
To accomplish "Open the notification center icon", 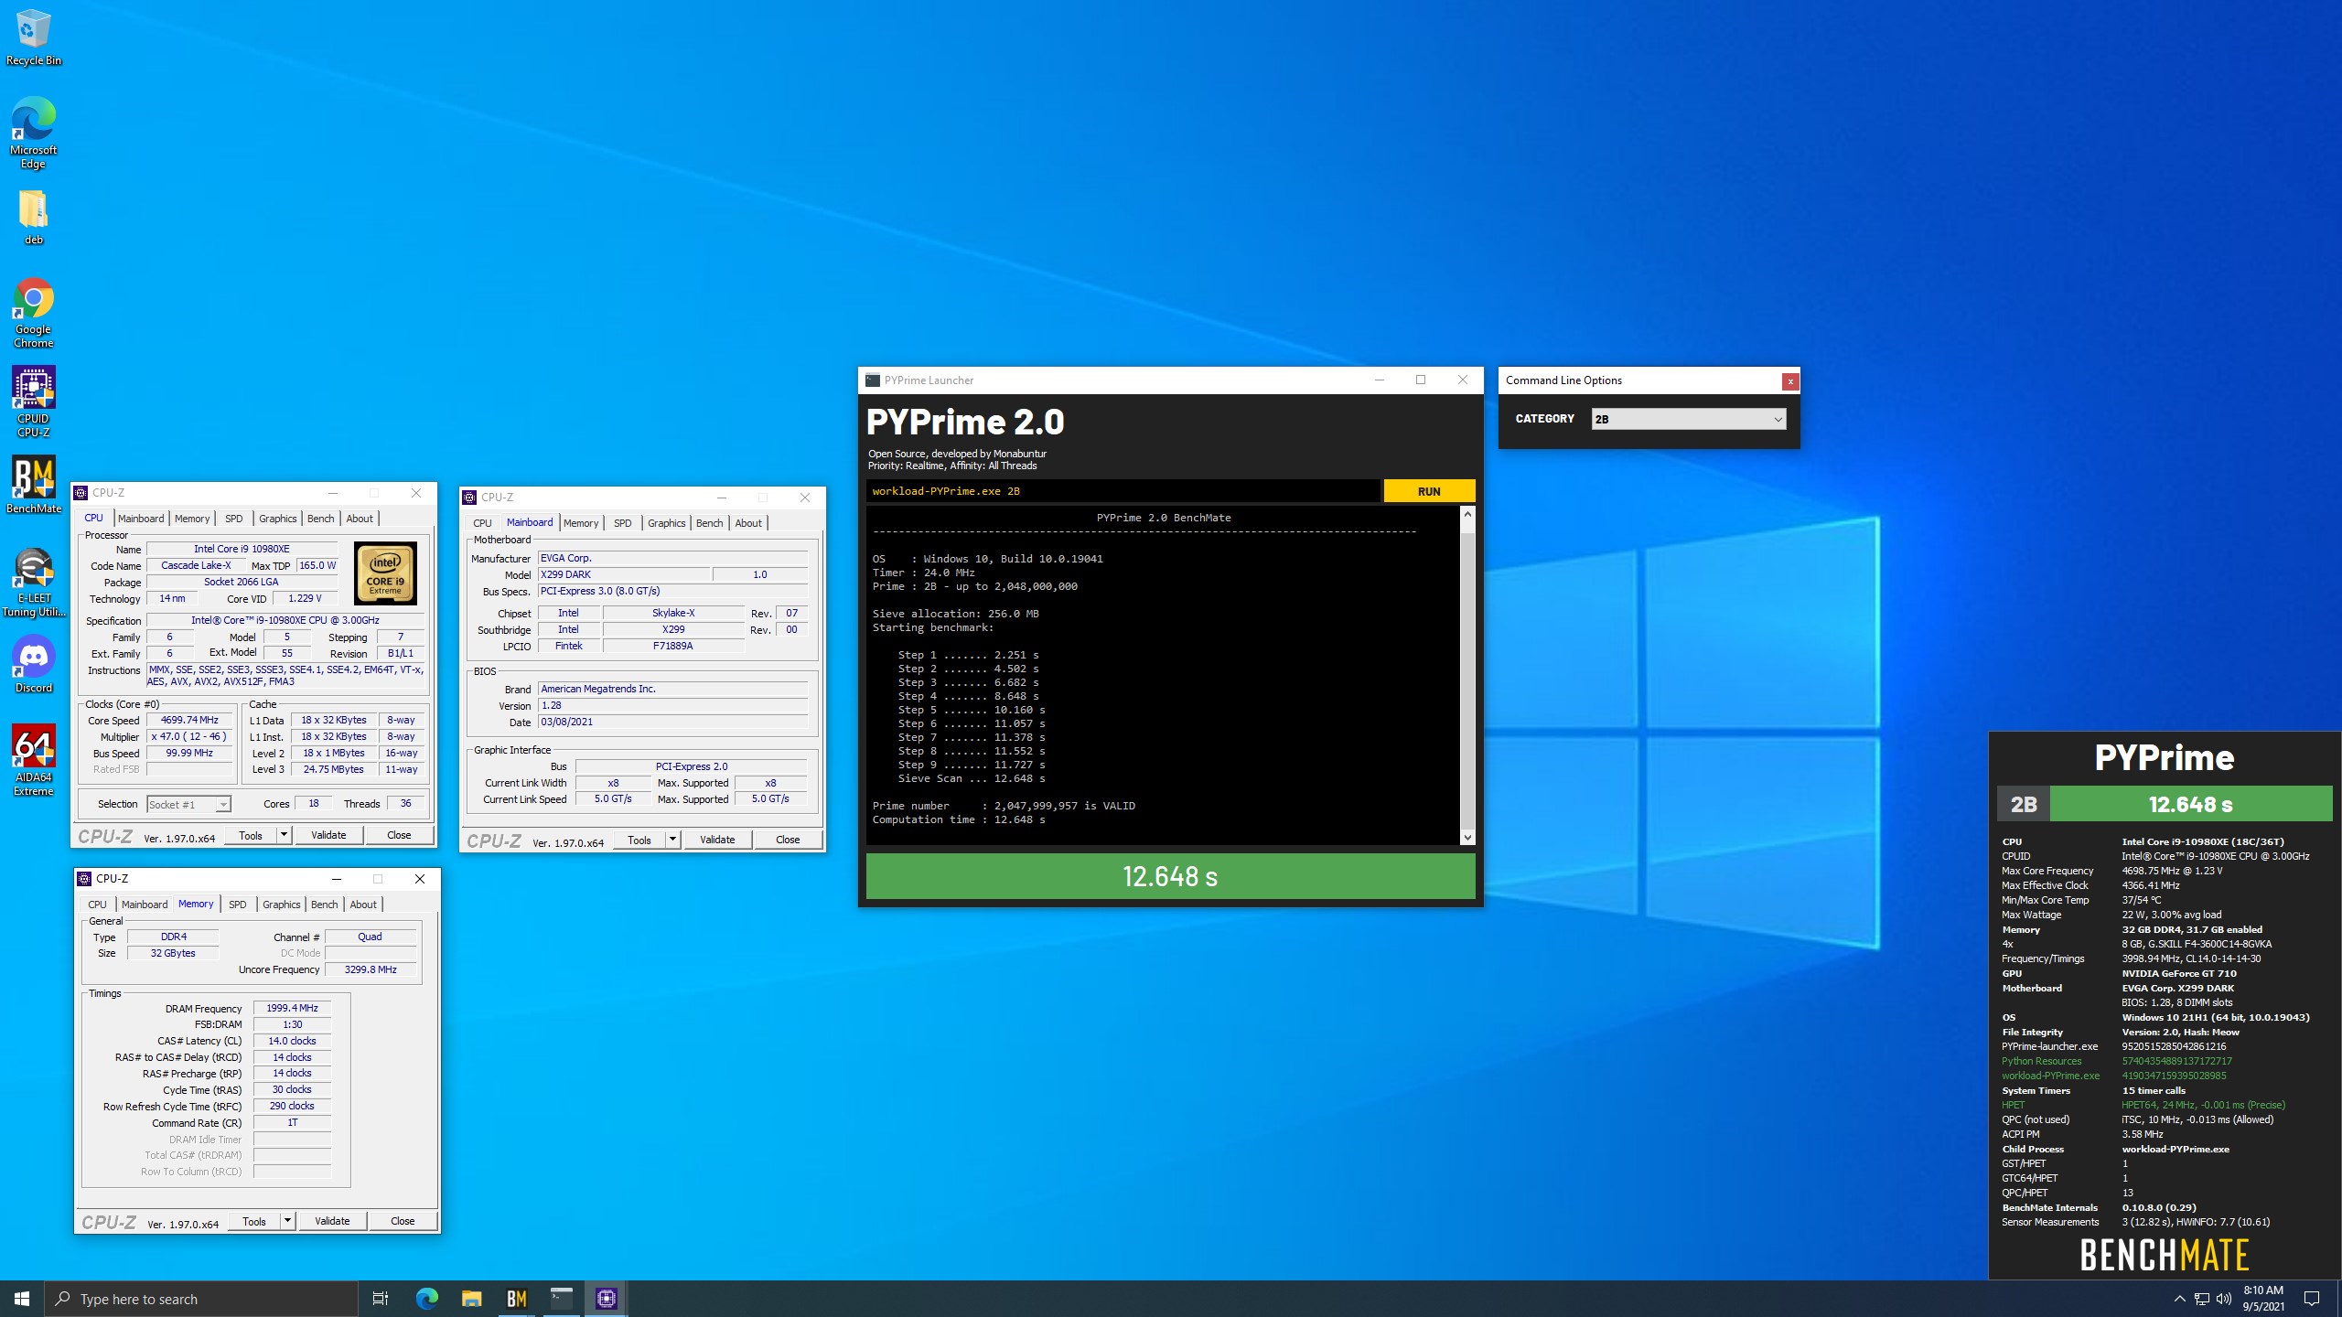I will click(2312, 1299).
